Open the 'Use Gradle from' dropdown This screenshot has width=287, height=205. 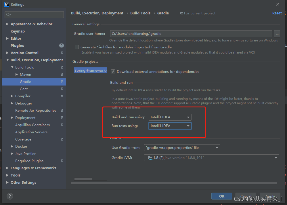[182, 148]
